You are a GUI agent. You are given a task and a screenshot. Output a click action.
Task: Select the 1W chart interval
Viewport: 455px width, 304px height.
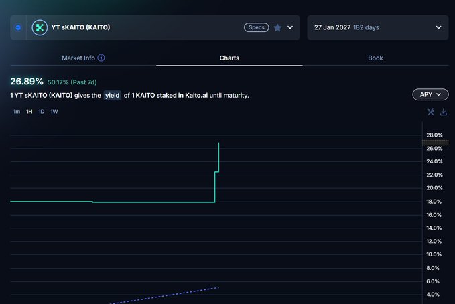pyautogui.click(x=54, y=112)
